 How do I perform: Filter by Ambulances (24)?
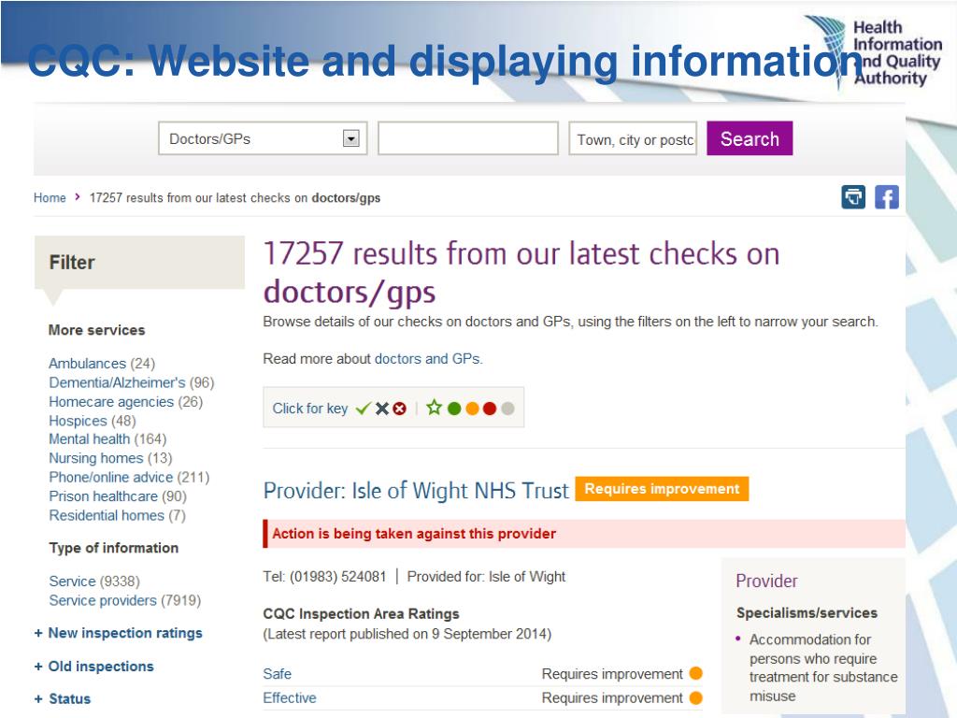[102, 364]
